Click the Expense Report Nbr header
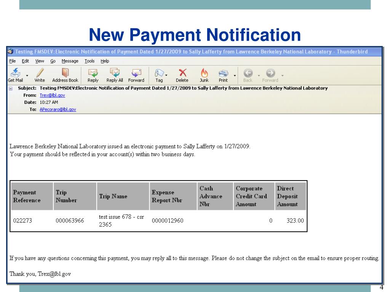Viewport: 390px width, 292px height. 173,196
